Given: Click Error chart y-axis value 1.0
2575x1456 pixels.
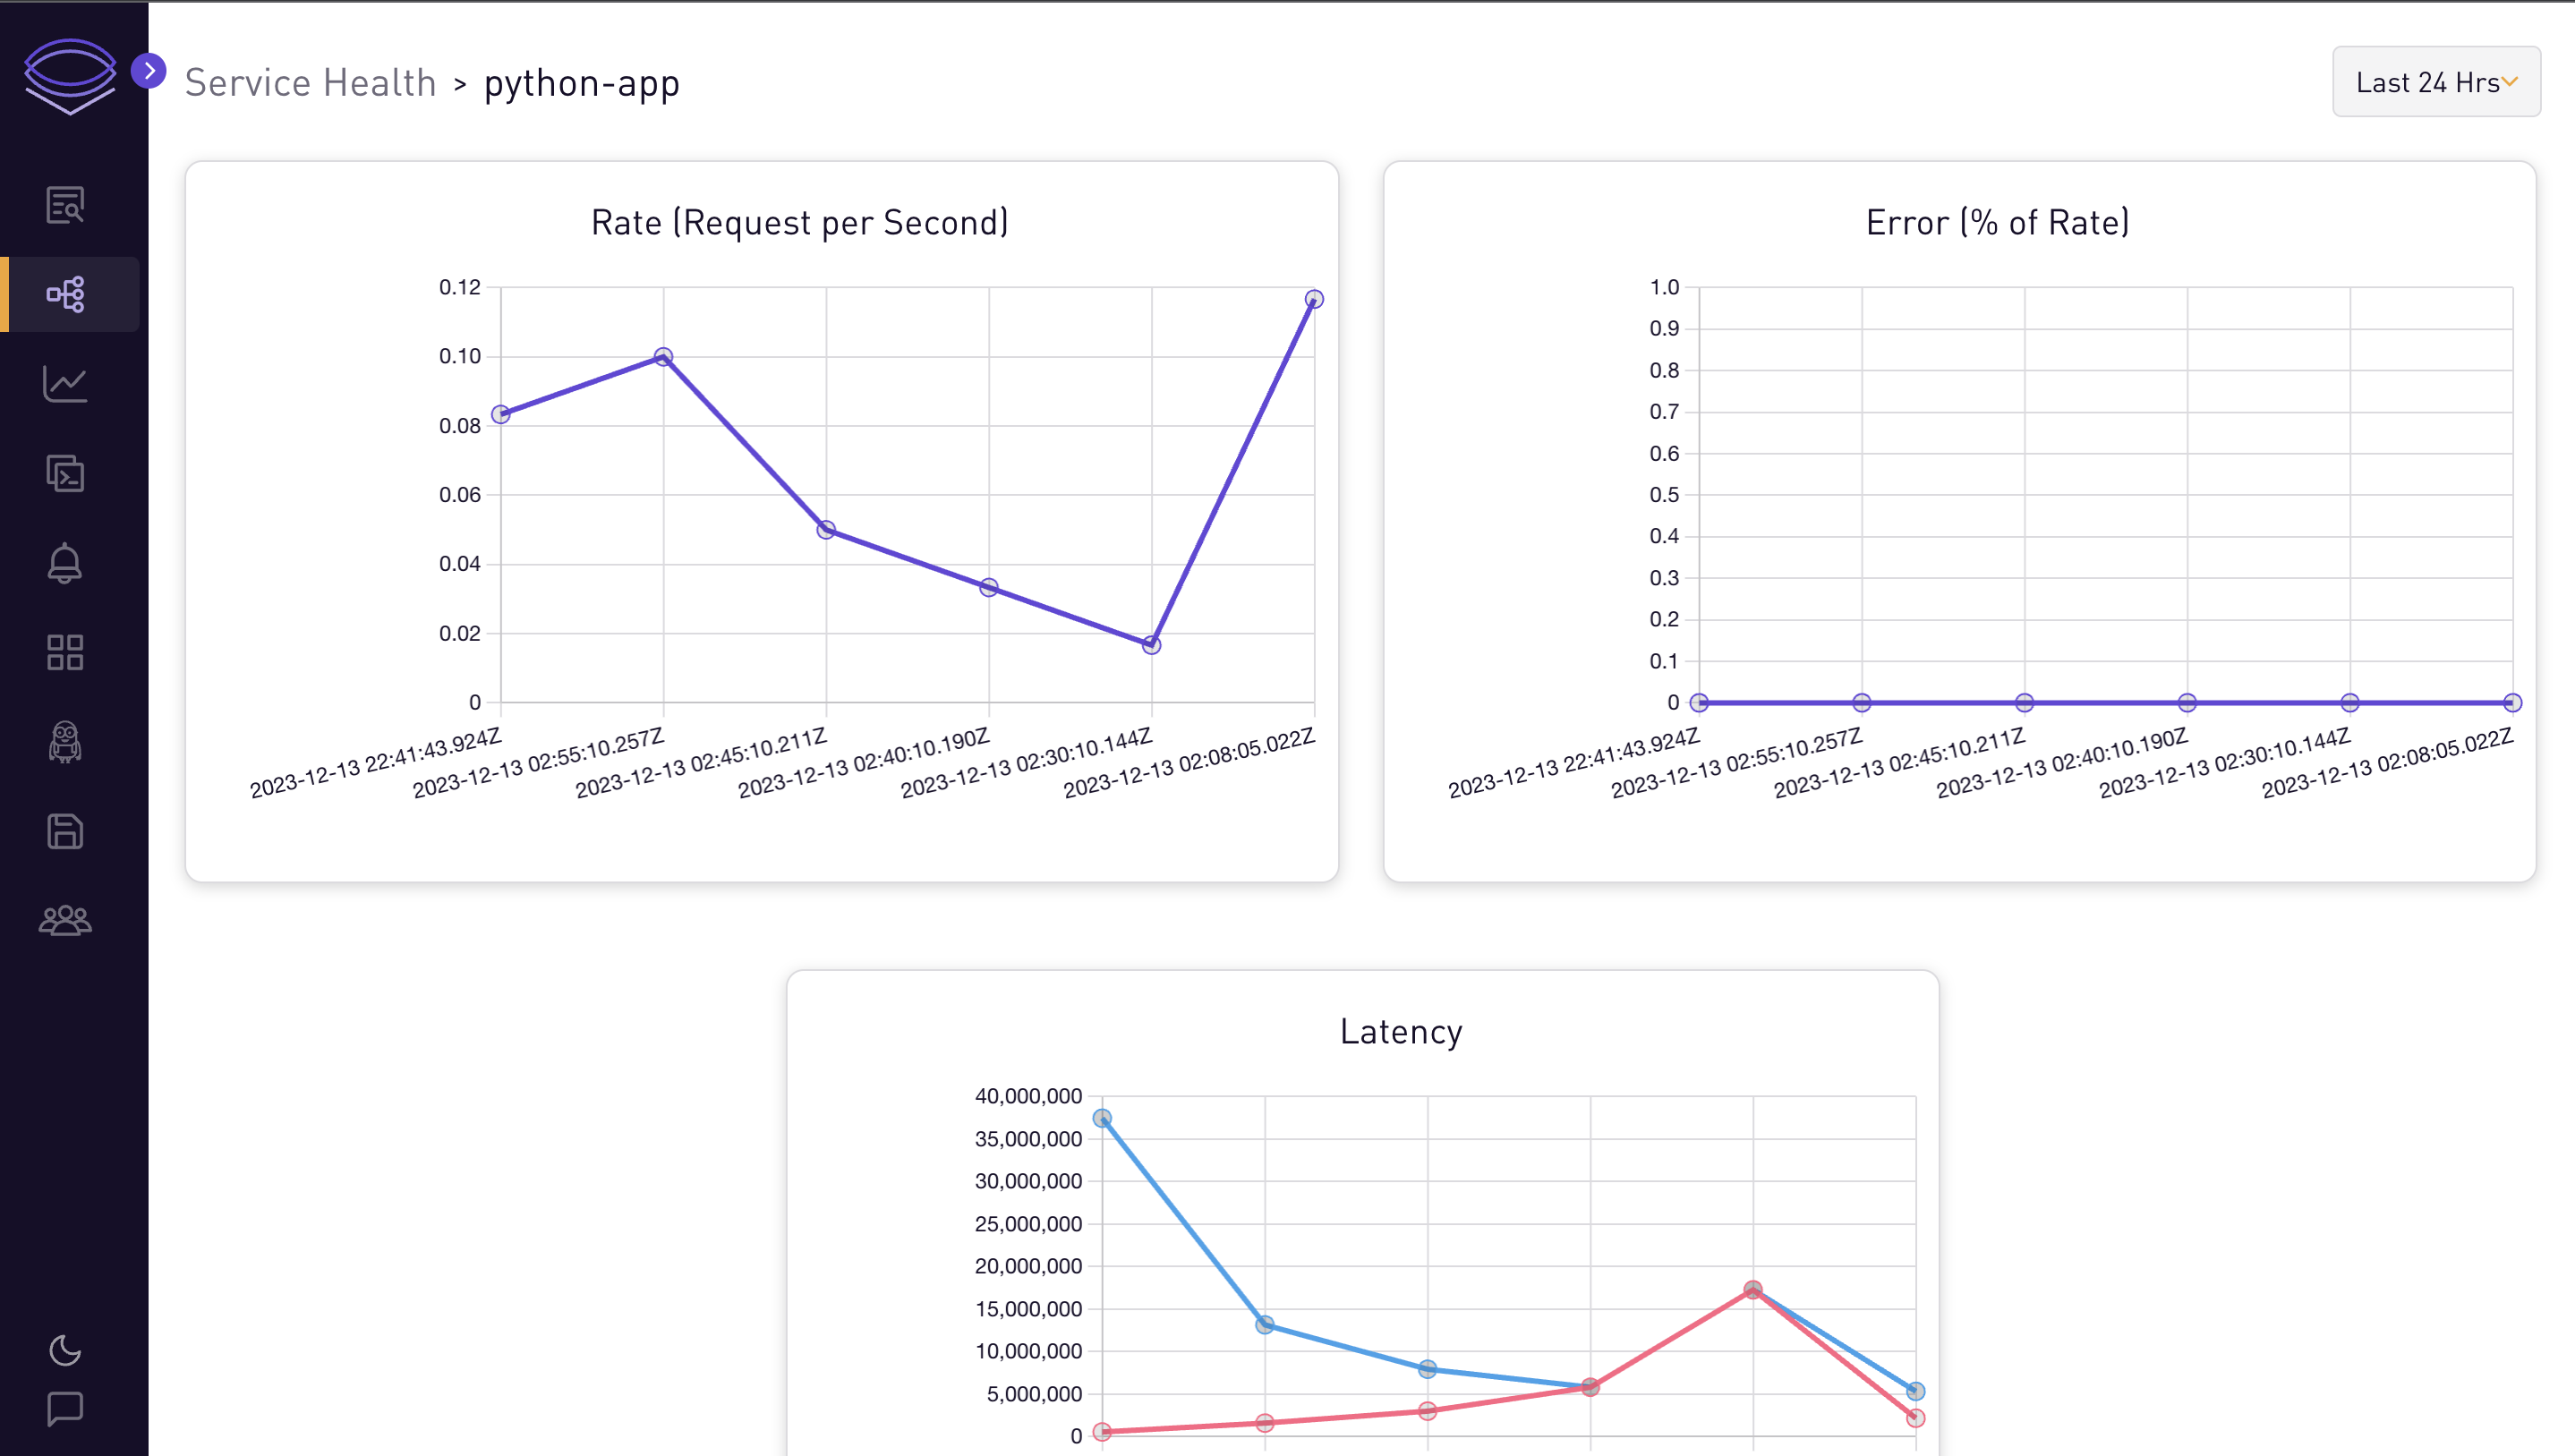Looking at the screenshot, I should [x=1665, y=288].
